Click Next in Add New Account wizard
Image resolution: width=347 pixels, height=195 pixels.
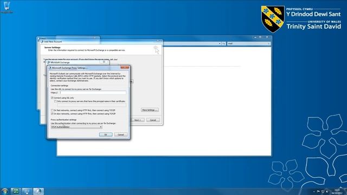[138, 120]
